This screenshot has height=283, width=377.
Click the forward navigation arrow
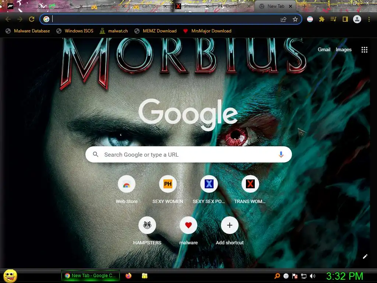click(20, 19)
